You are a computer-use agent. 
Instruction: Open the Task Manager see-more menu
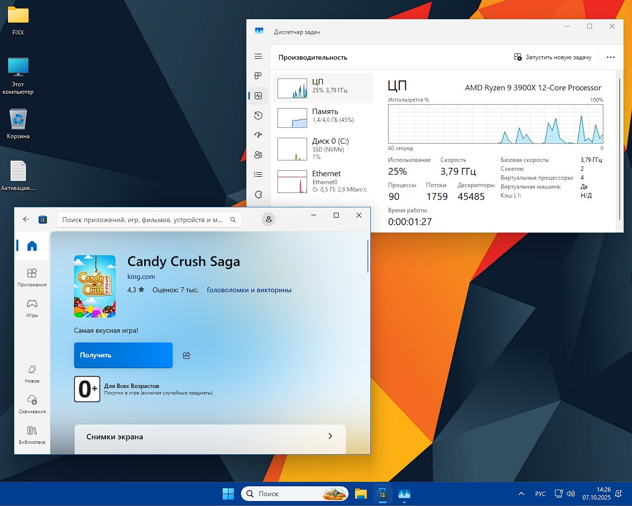(x=611, y=57)
